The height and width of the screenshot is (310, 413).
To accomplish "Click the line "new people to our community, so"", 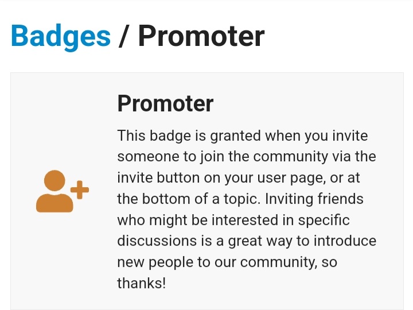I will pos(227,262).
